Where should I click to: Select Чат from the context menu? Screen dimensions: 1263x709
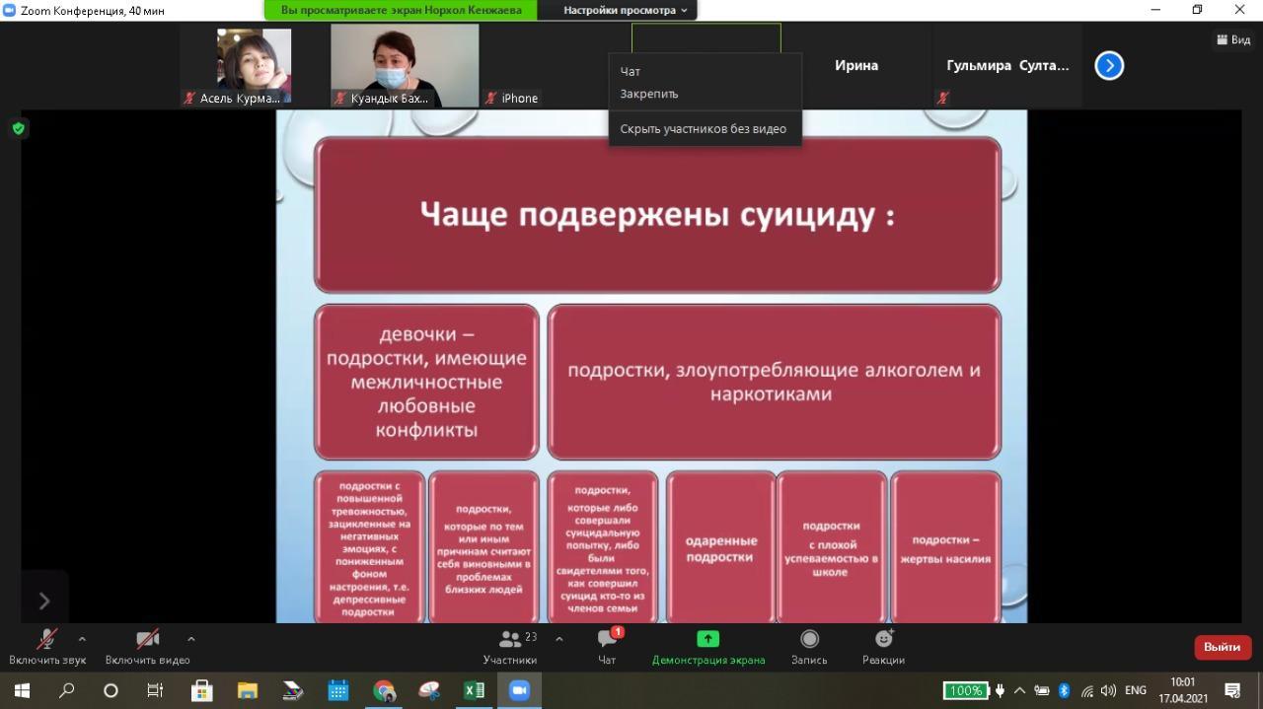click(x=630, y=71)
